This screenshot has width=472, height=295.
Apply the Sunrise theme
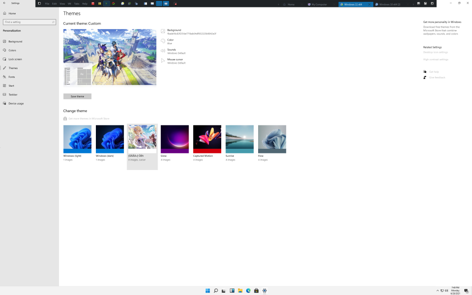[240, 139]
